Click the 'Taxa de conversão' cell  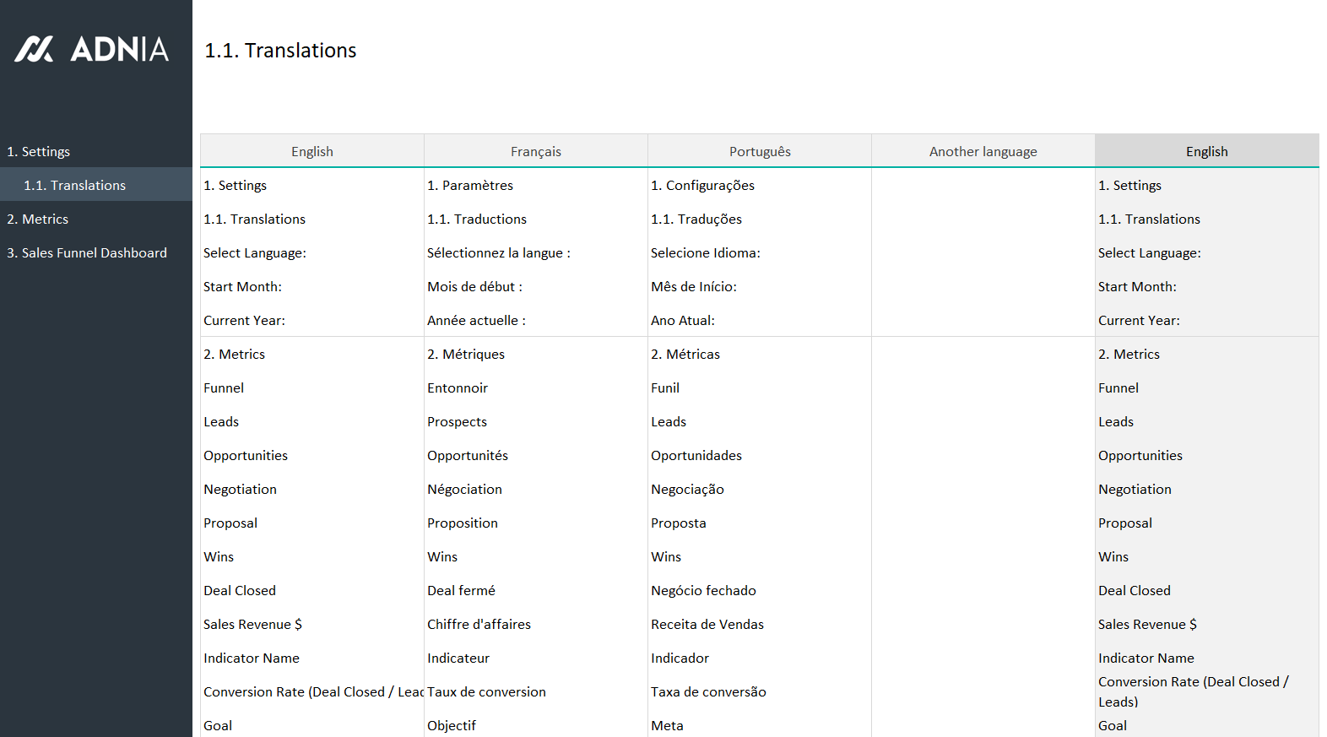tap(708, 692)
